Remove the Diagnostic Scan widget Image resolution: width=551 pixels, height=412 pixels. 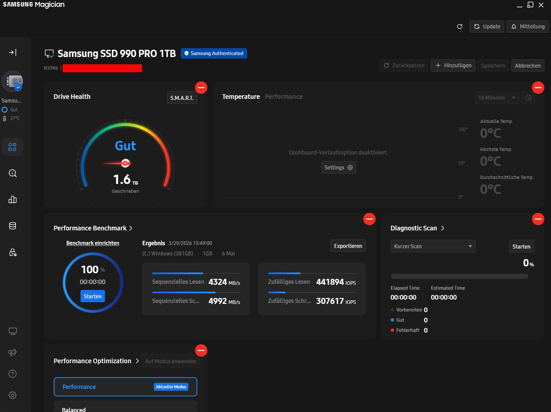pyautogui.click(x=538, y=219)
